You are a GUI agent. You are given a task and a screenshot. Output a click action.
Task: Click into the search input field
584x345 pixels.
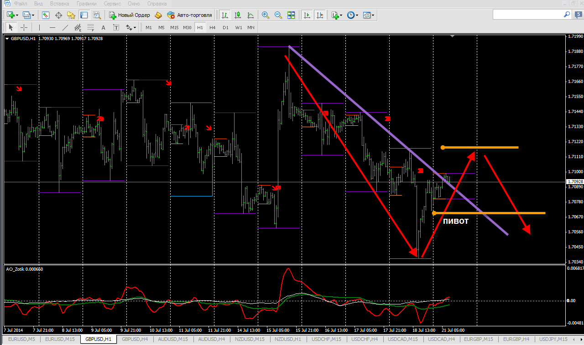pyautogui.click(x=527, y=15)
